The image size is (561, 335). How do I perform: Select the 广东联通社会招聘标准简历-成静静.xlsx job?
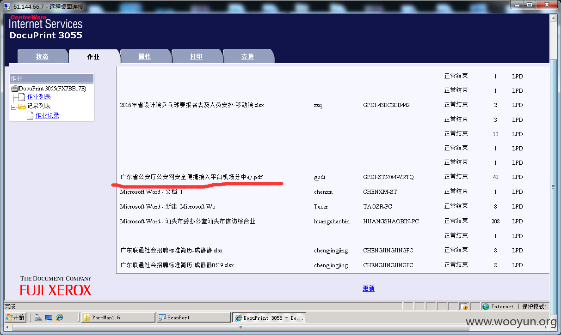(171, 251)
